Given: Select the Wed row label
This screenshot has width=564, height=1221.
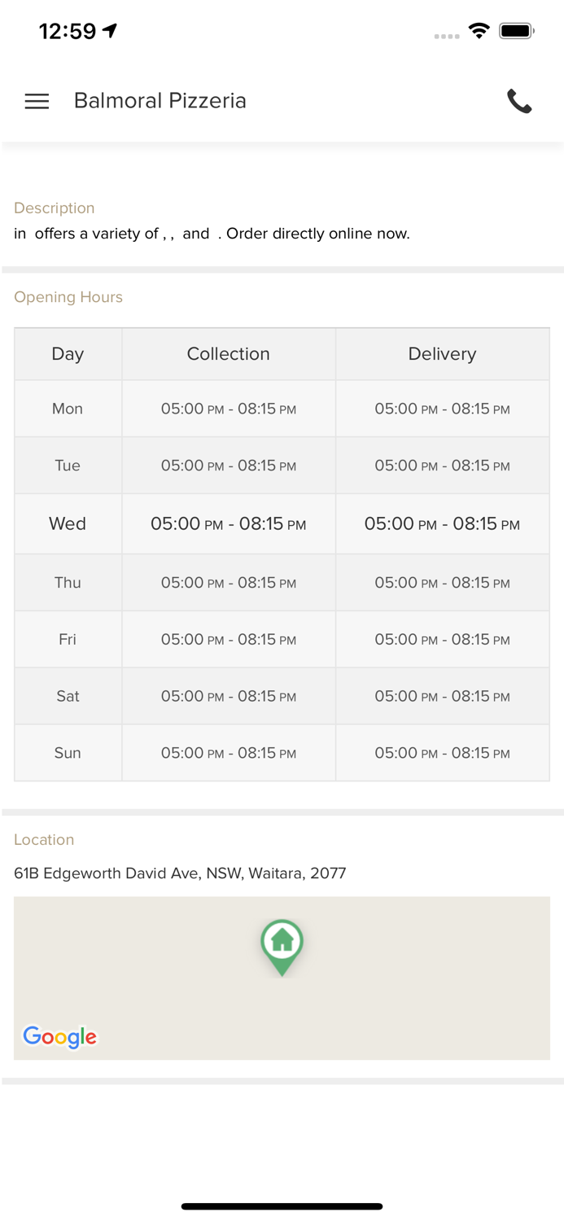Looking at the screenshot, I should coord(68,523).
